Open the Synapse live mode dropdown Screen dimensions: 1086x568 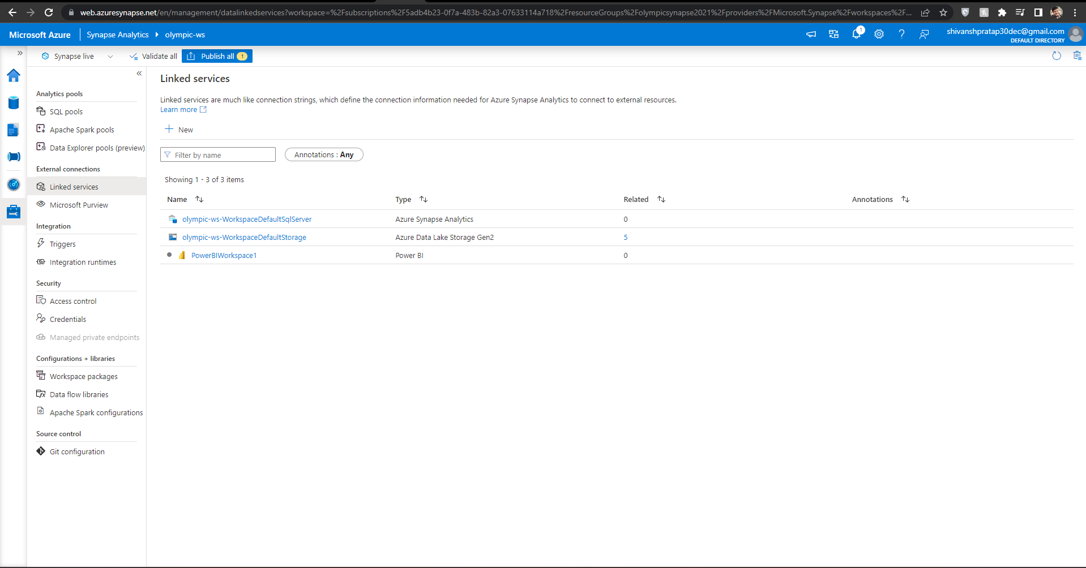pyautogui.click(x=77, y=56)
